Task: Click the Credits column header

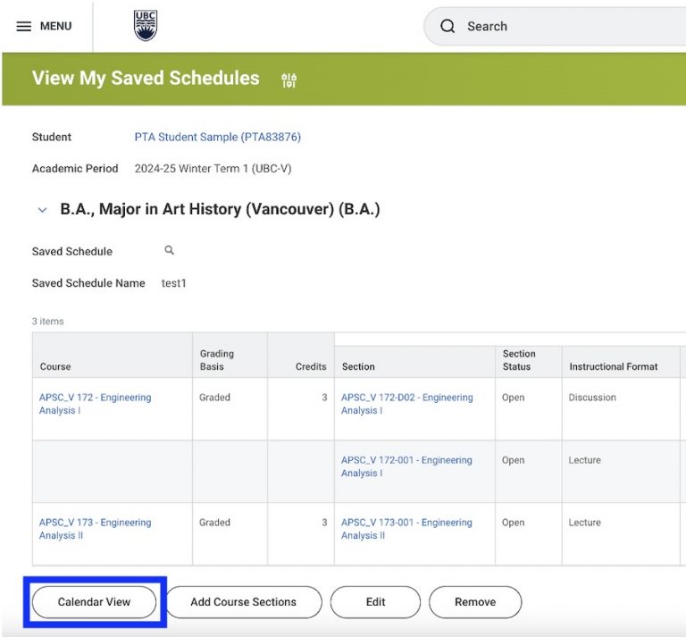Action: [311, 366]
